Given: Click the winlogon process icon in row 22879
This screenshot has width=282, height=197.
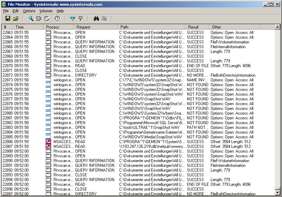Looking at the screenshot, I should pos(48,109).
